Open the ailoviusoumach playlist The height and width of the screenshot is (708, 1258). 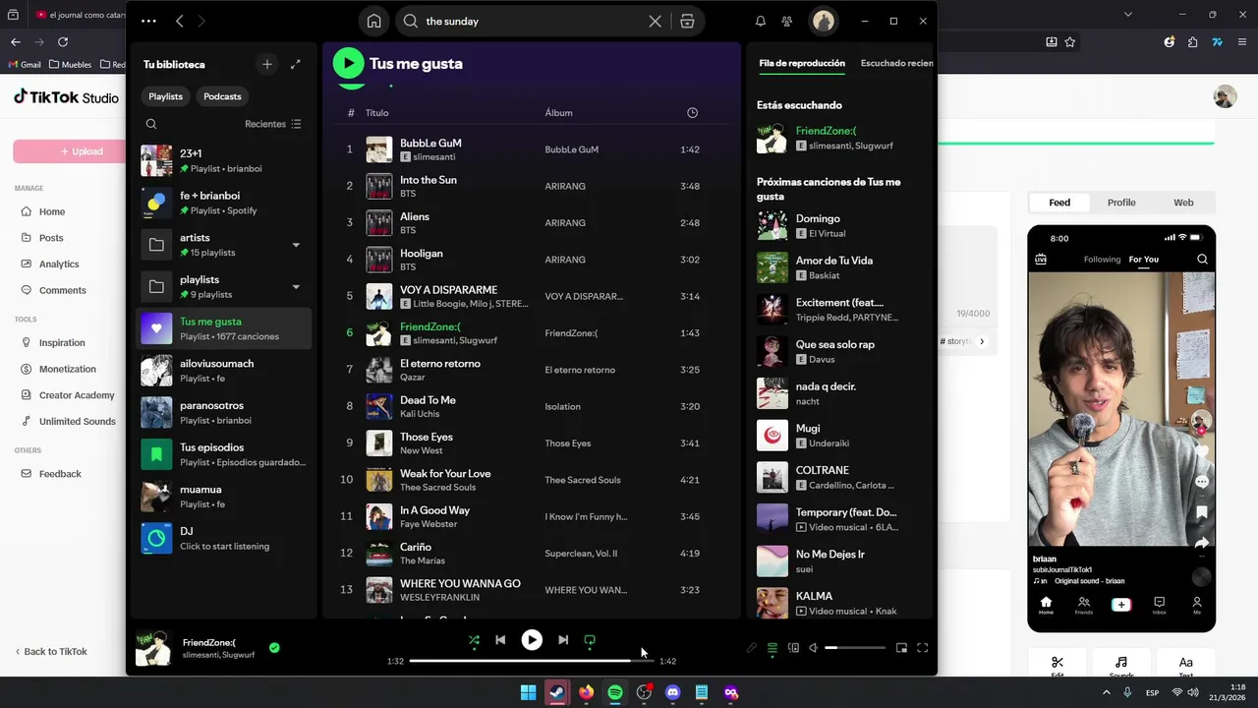tap(223, 371)
